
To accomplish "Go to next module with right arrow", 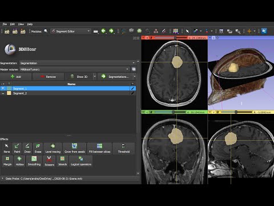I will click(111, 31).
